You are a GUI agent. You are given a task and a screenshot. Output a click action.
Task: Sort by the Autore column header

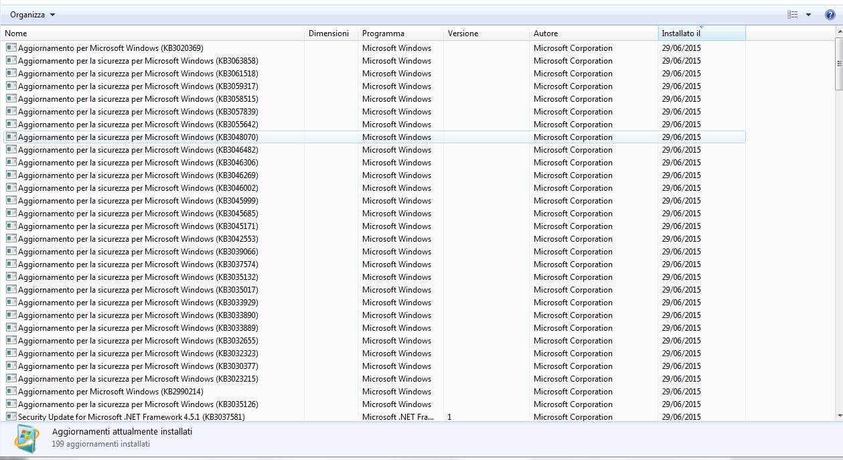pos(594,33)
